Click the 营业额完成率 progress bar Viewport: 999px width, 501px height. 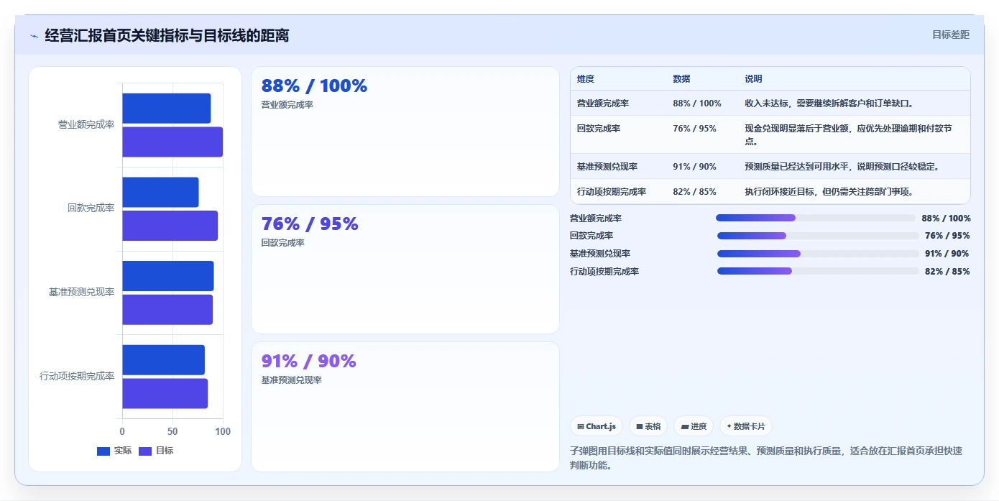pyautogui.click(x=816, y=218)
